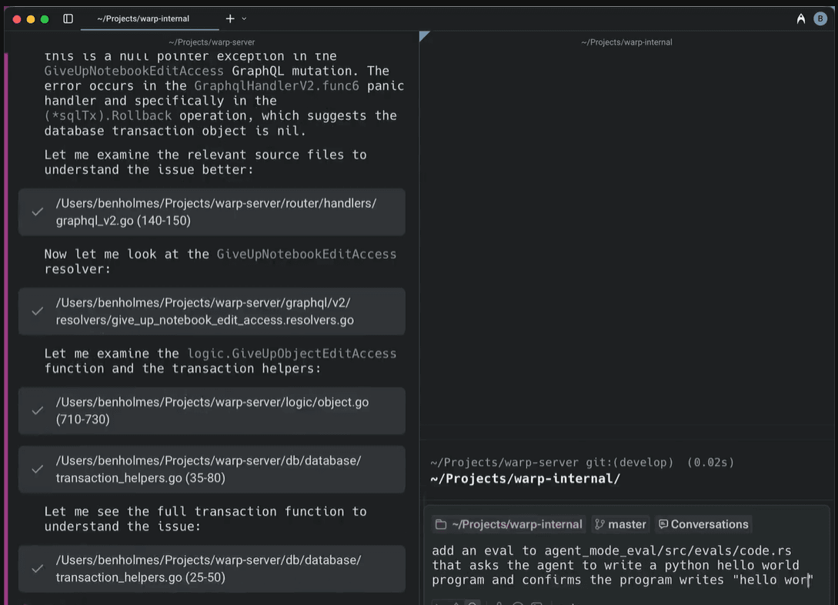The image size is (838, 605).
Task: Select the ~/Projects/warp-internal window tab
Action: coord(143,18)
